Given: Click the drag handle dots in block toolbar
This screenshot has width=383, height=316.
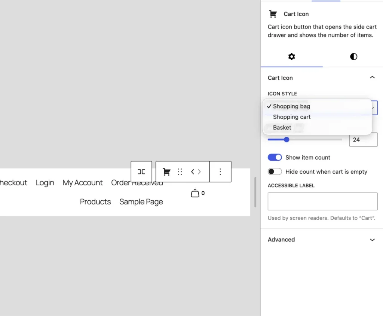Looking at the screenshot, I should (x=180, y=172).
